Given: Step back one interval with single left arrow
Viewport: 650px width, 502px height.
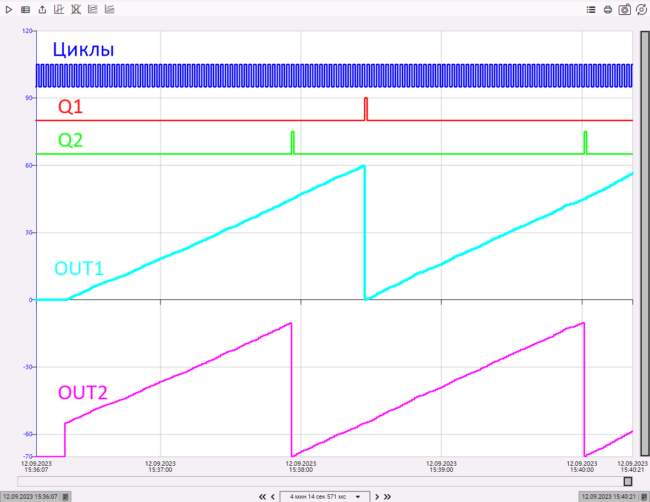Looking at the screenshot, I should click(273, 497).
